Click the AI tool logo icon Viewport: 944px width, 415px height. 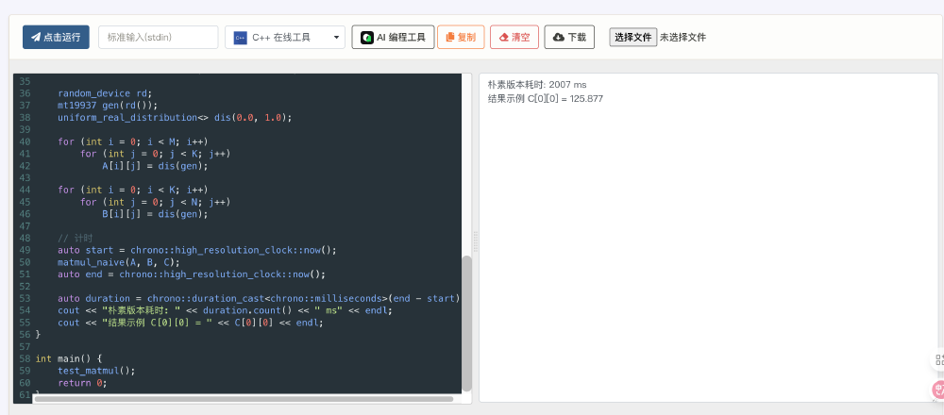pos(366,38)
